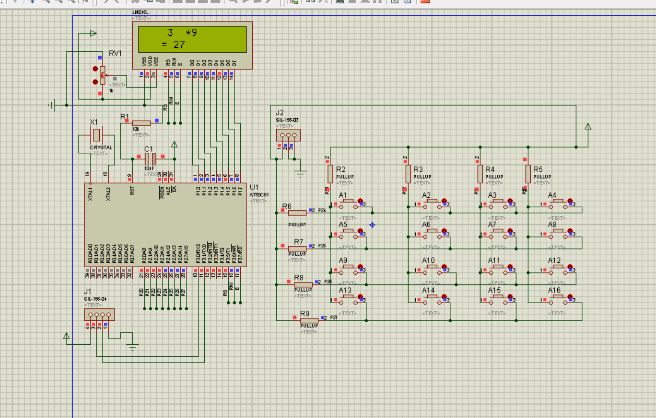Select the R7 pullup resistor

coord(297,249)
